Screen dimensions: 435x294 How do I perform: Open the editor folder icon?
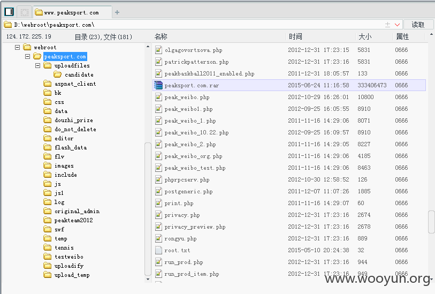pyautogui.click(x=48, y=138)
